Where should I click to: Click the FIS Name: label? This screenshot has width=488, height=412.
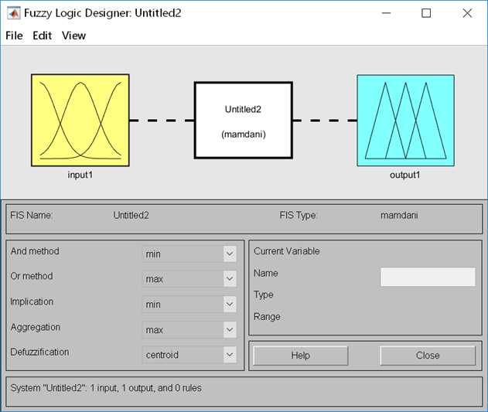click(32, 216)
